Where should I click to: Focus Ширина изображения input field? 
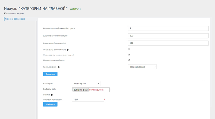[168, 36]
